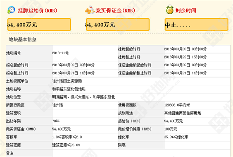Click the 剩余时间 heading
This screenshot has width=233, height=157.
coord(185,10)
